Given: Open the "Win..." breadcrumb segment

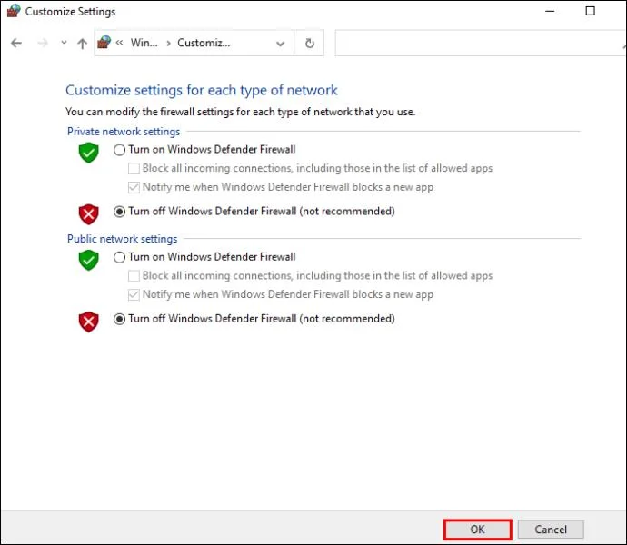Looking at the screenshot, I should [x=144, y=43].
